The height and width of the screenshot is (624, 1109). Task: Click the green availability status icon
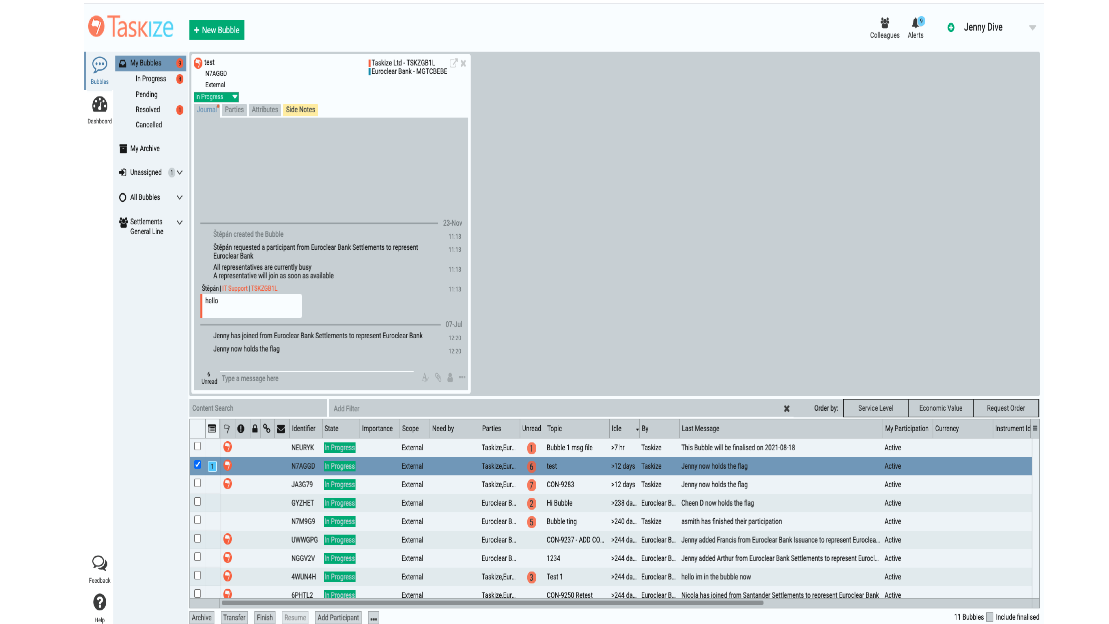(950, 27)
